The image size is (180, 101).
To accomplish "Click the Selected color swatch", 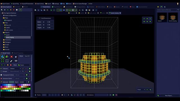I will click(x=12, y=82).
